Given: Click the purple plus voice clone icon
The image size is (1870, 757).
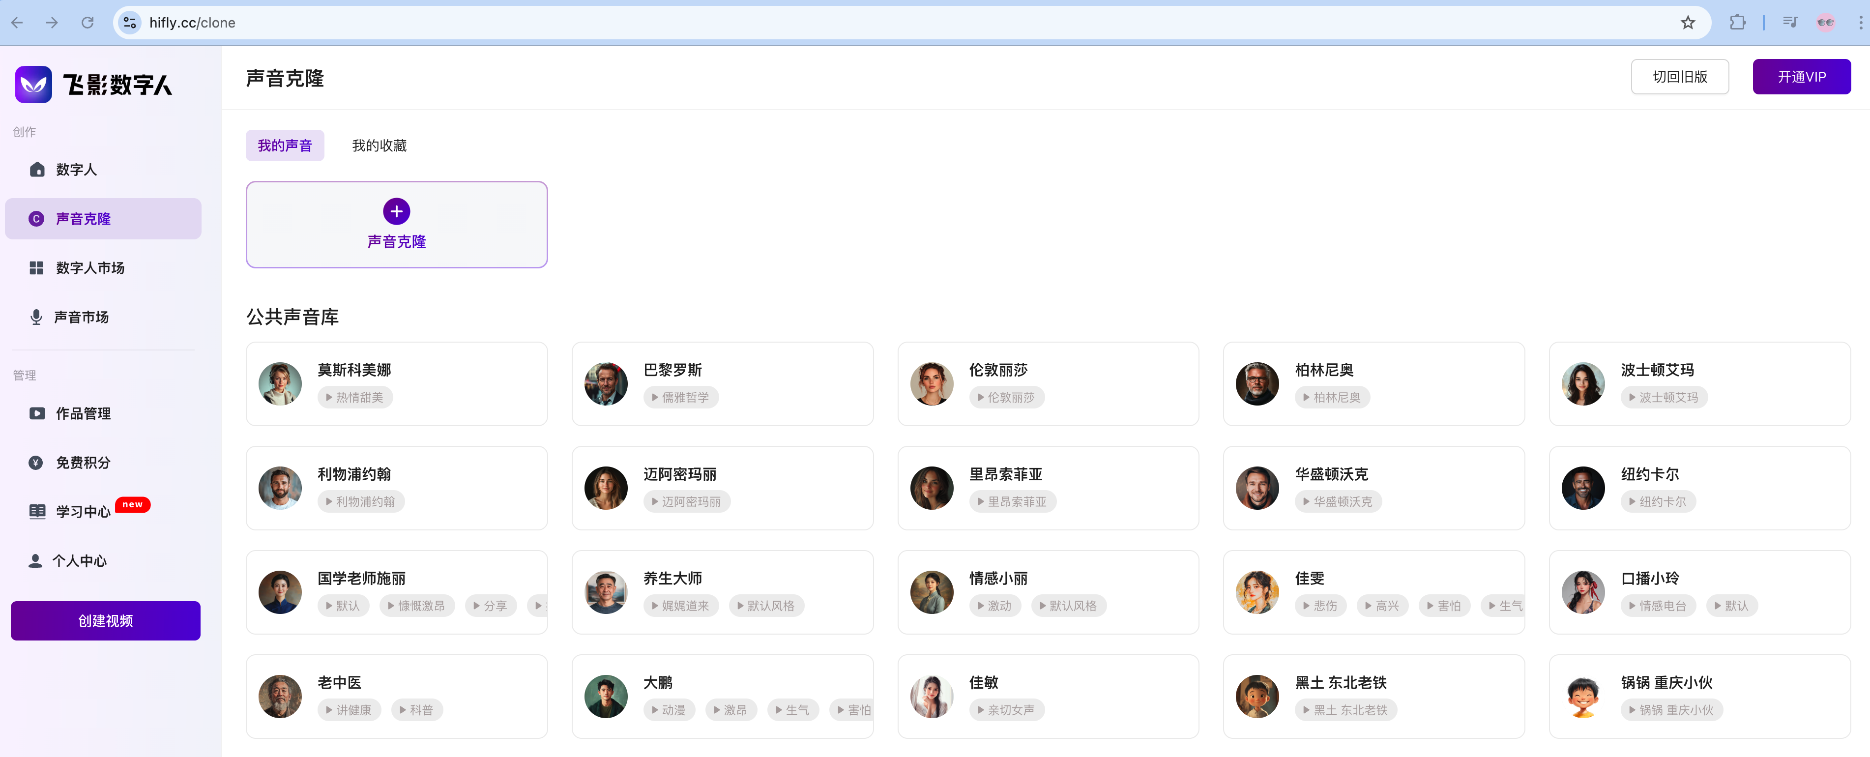Looking at the screenshot, I should coord(396,211).
